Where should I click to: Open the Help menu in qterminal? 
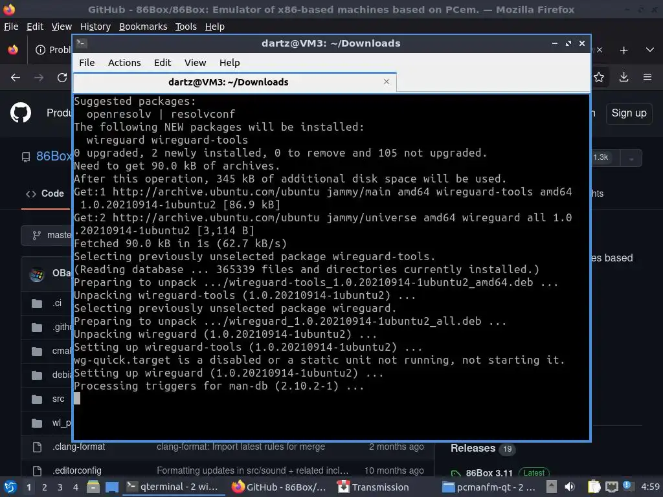click(x=230, y=63)
